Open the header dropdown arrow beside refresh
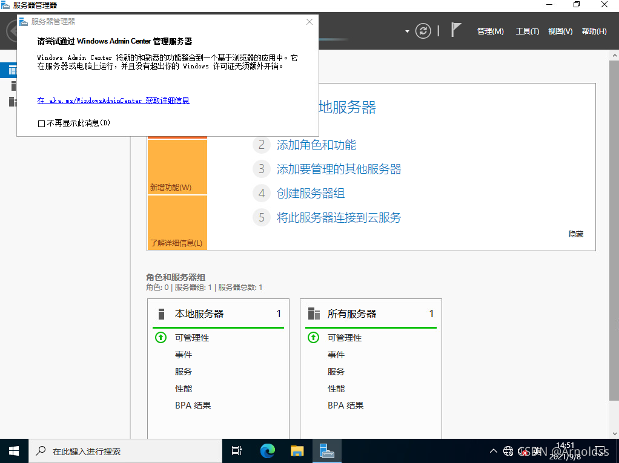This screenshot has width=619, height=463. pyautogui.click(x=407, y=31)
